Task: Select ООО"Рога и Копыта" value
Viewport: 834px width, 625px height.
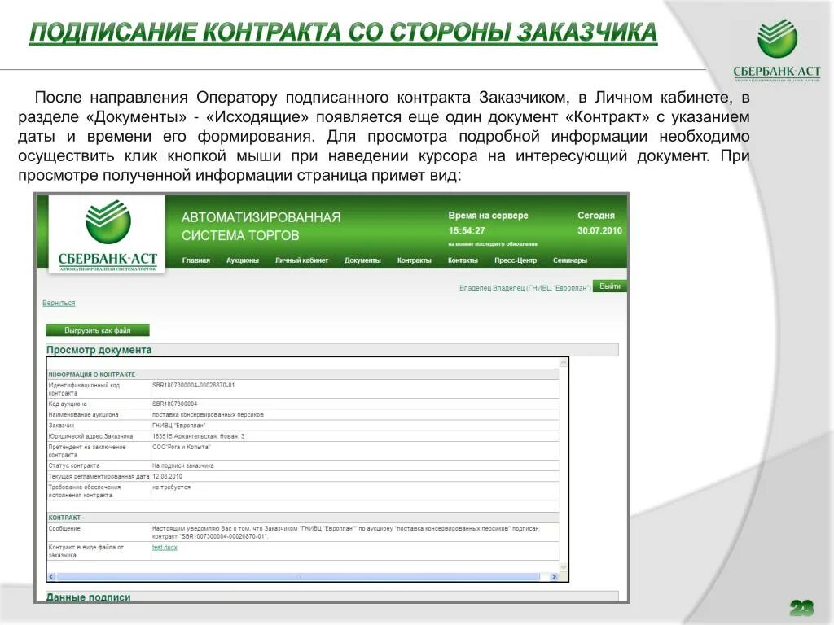Action: point(182,447)
